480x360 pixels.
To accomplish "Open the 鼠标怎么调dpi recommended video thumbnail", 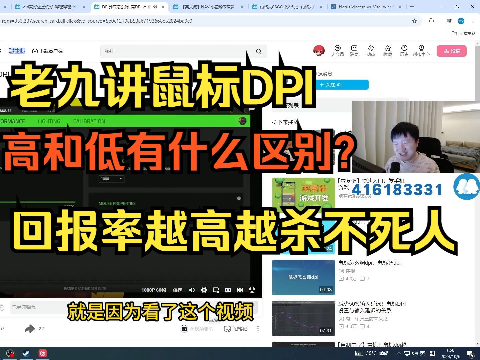I will [303, 277].
